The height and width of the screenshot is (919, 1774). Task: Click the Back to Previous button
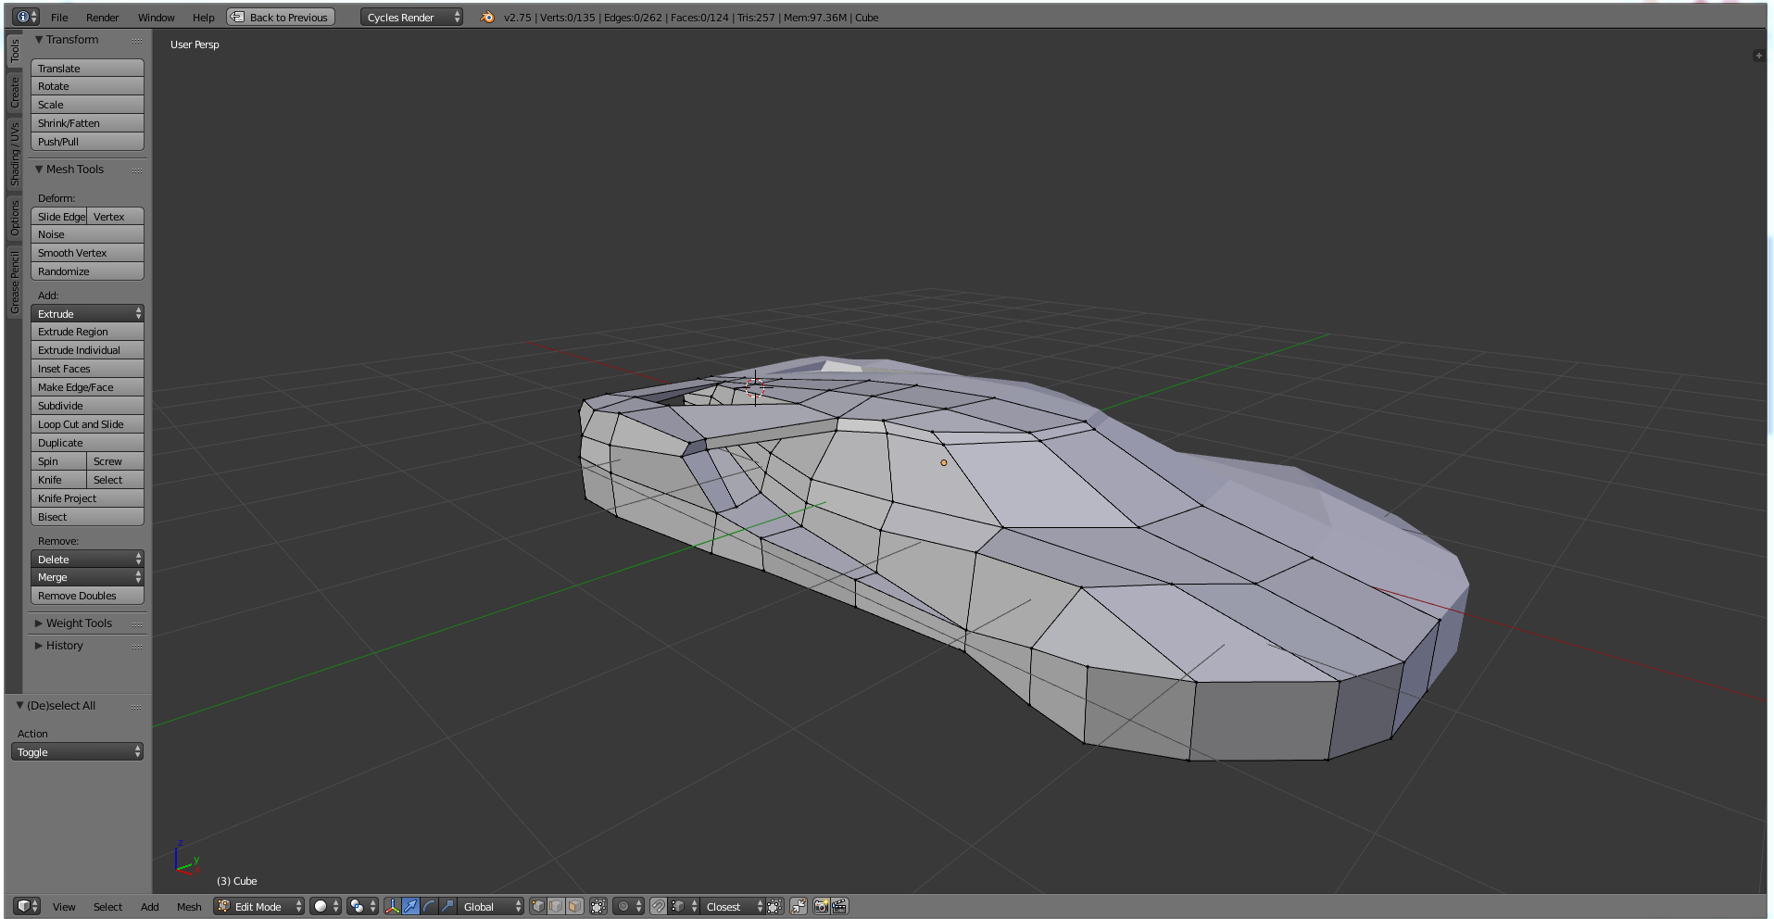[281, 17]
